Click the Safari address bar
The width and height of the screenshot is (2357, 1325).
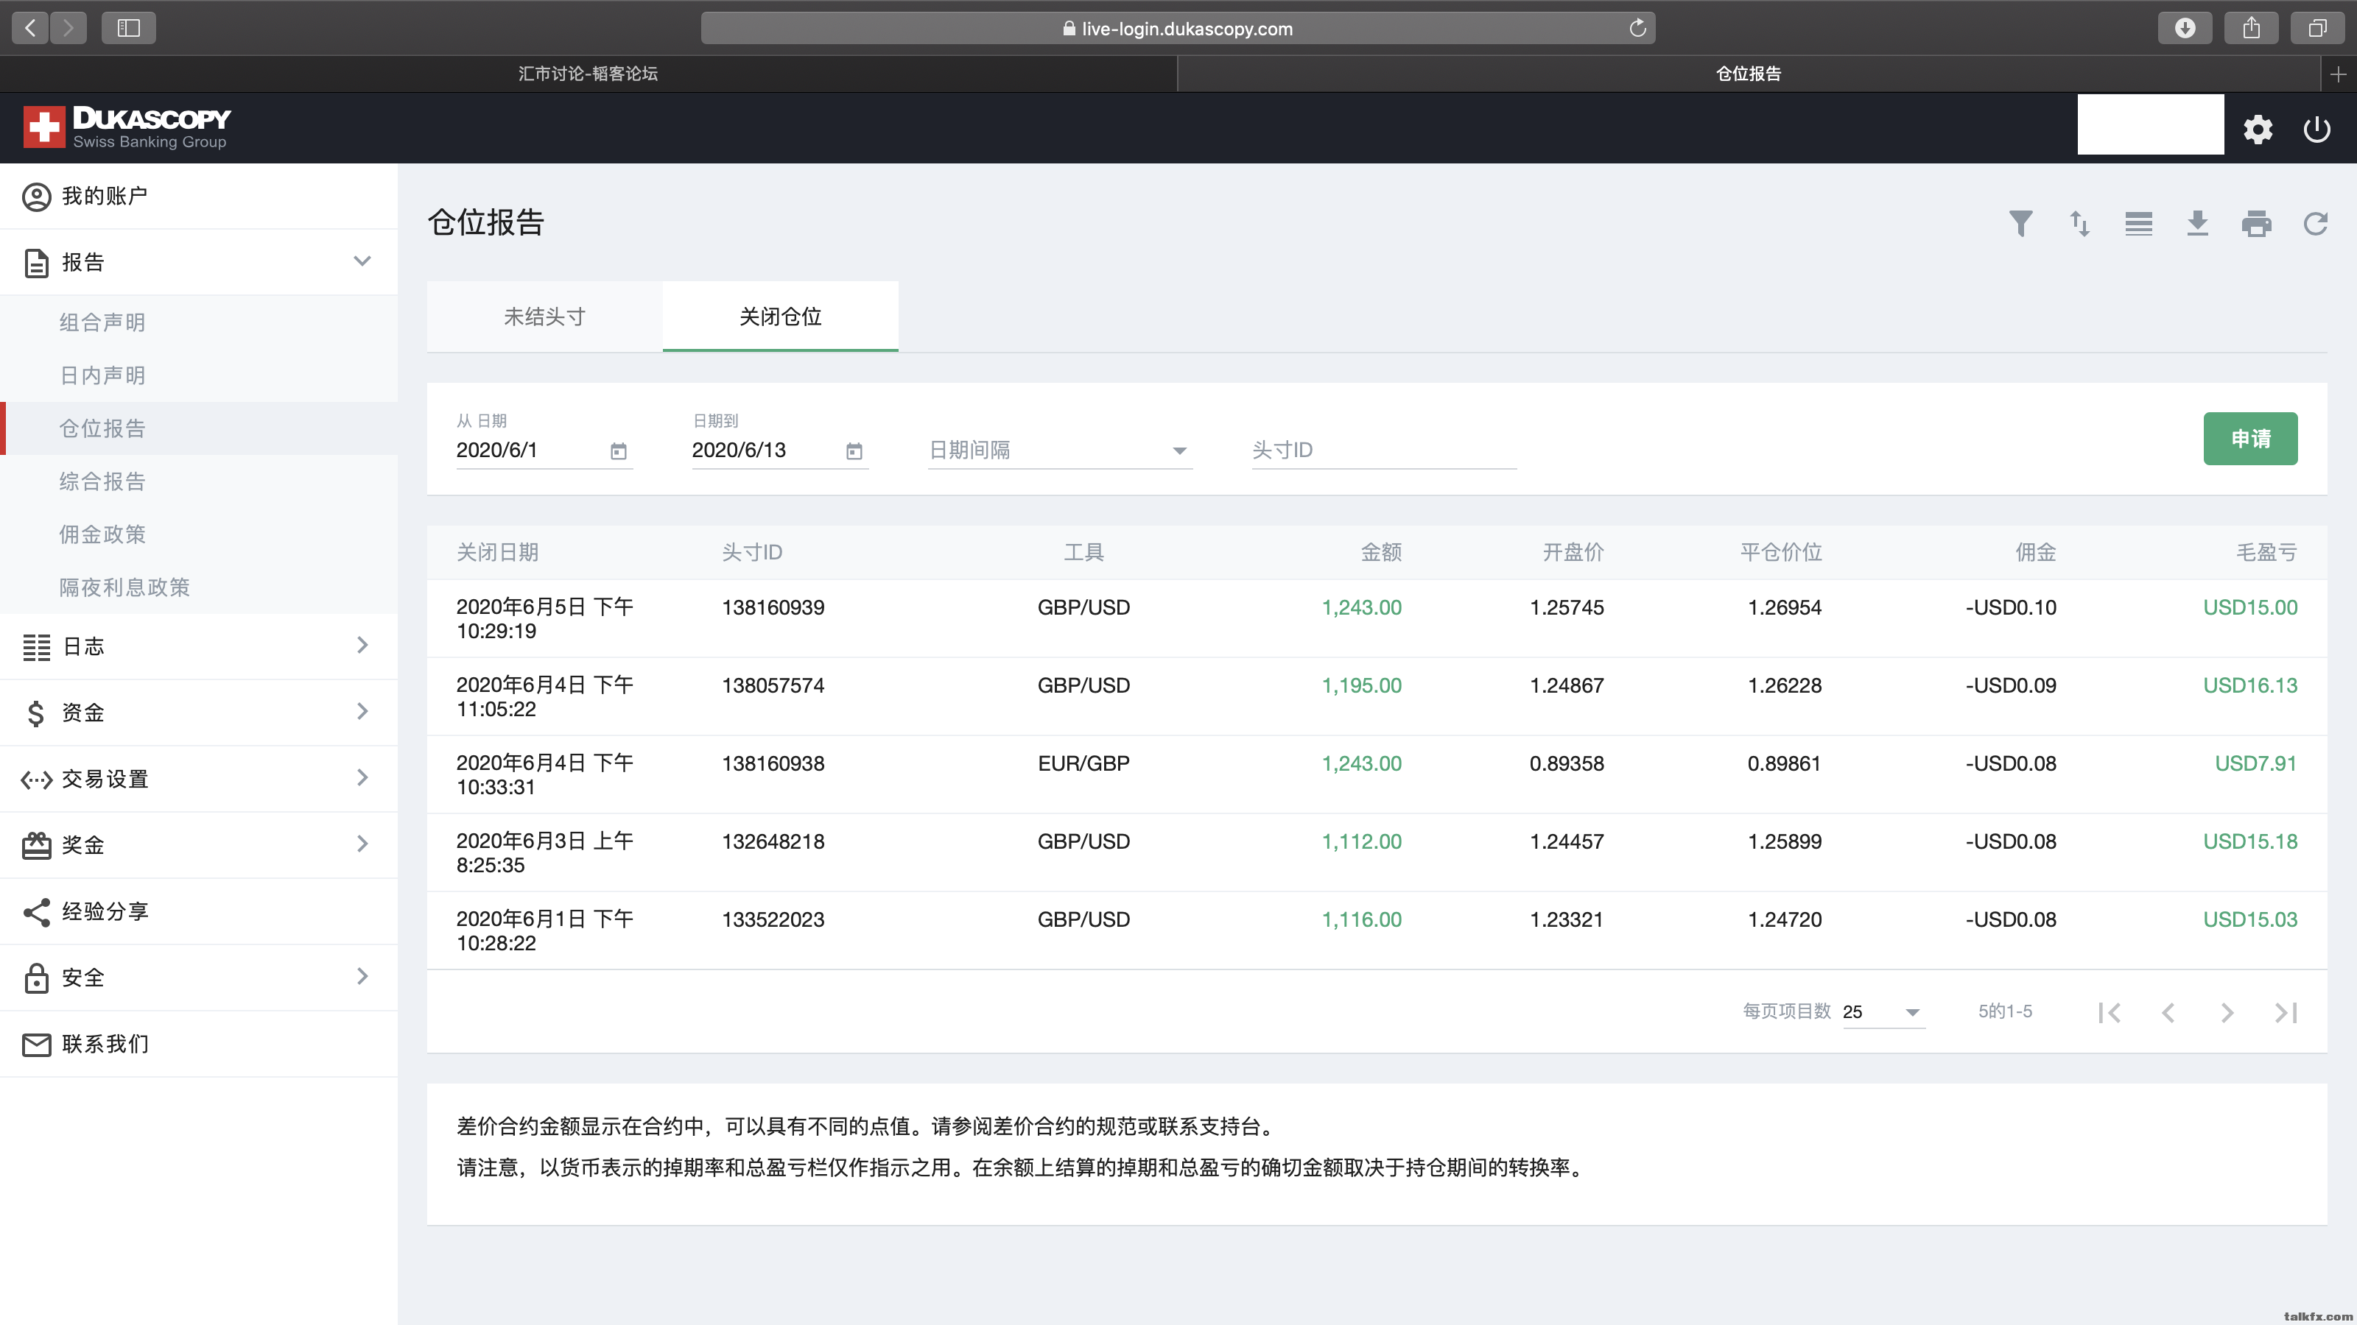pos(1178,29)
